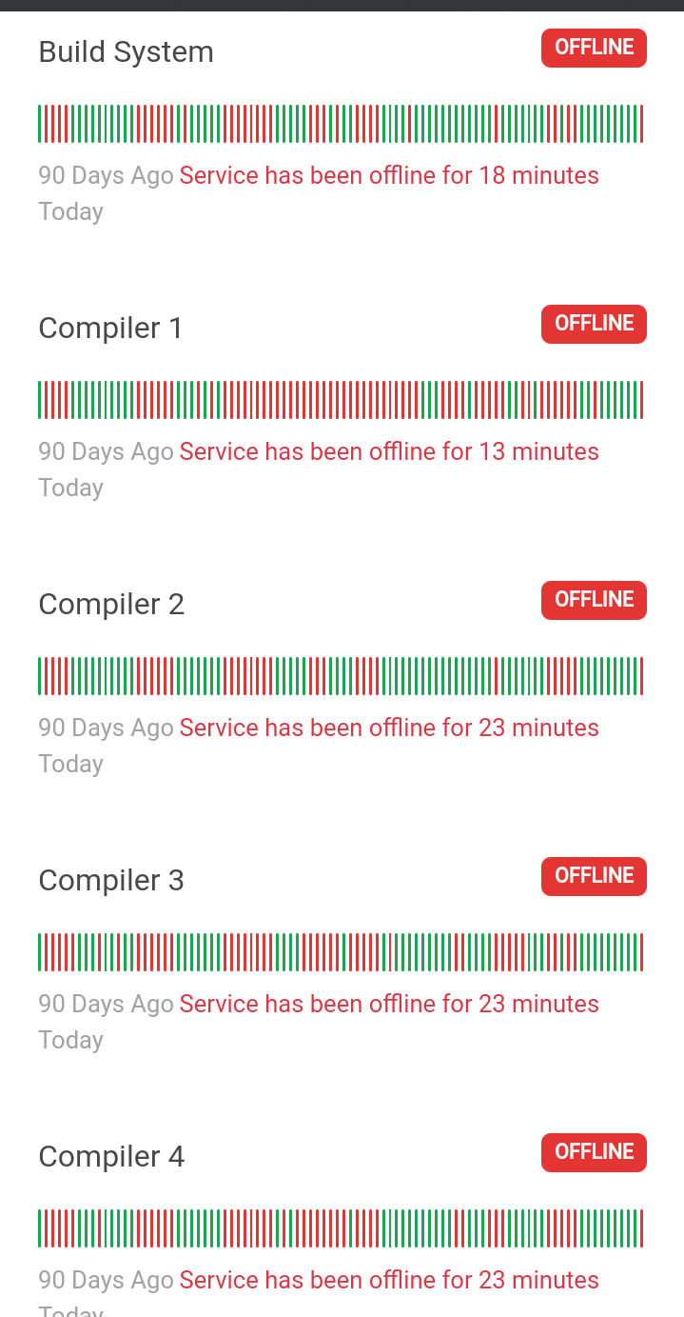Click the Compiler 1 OFFLINE badge

coord(594,324)
